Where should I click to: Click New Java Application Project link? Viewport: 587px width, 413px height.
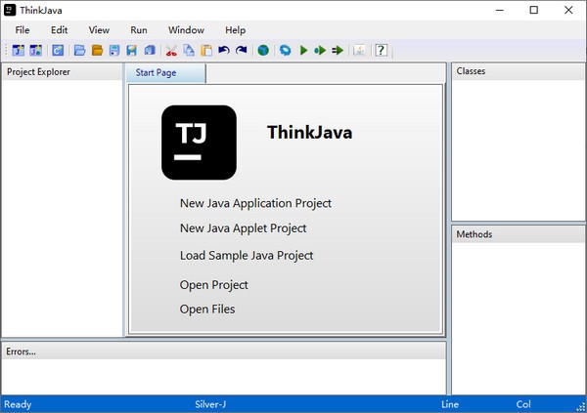coord(255,204)
